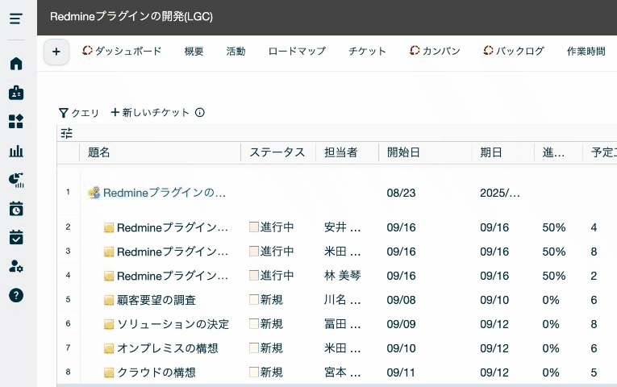Click the start date 09/08 cell
617x387 pixels.
[x=401, y=300]
